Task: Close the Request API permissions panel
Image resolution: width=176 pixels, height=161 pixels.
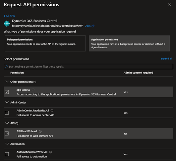Action: point(170,5)
